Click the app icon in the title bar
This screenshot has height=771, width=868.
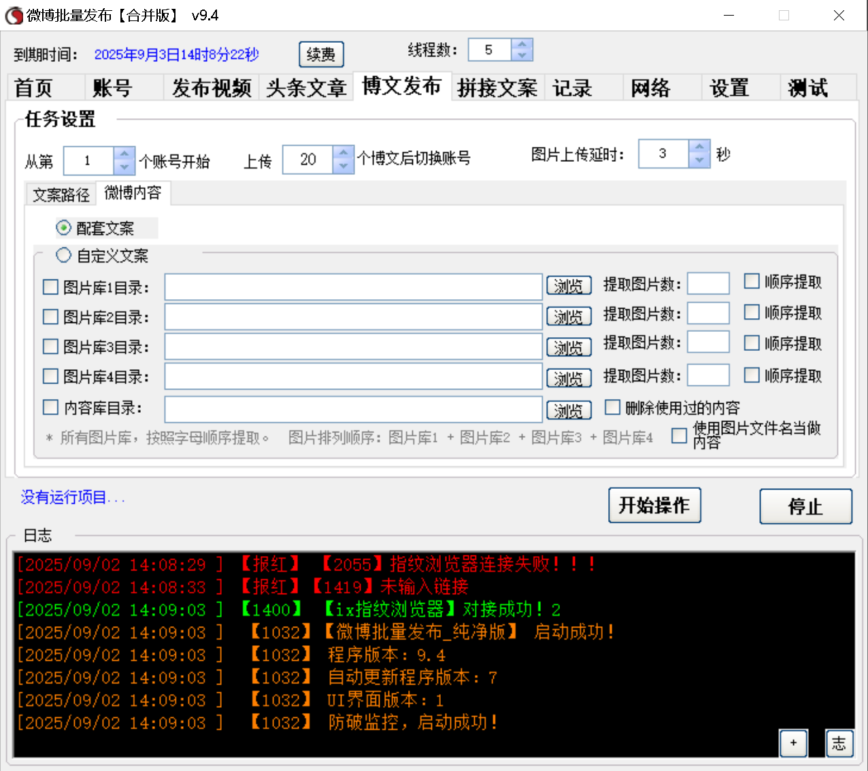point(13,15)
